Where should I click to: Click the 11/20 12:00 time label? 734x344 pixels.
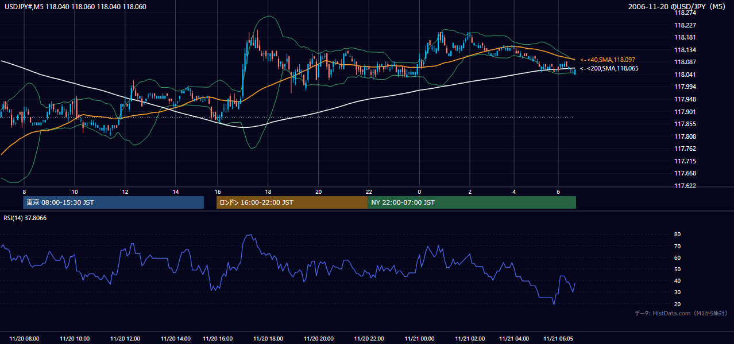pyautogui.click(x=125, y=339)
